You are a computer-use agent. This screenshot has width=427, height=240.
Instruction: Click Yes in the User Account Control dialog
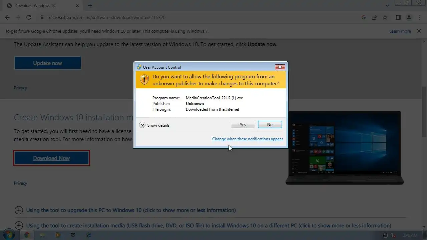coord(243,125)
